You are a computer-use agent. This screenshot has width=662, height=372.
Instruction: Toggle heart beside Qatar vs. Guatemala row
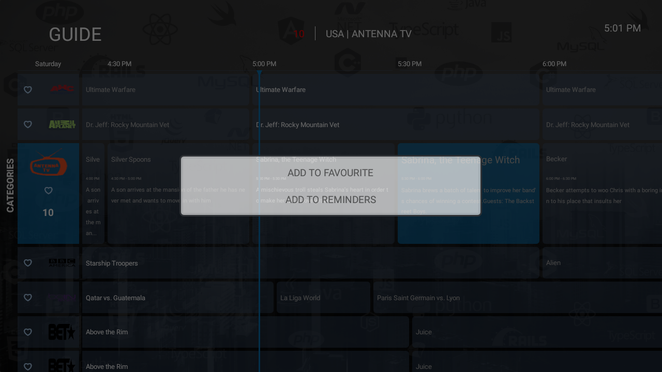(28, 298)
